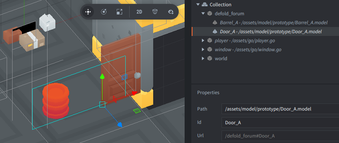Expand the player game object

click(x=203, y=40)
